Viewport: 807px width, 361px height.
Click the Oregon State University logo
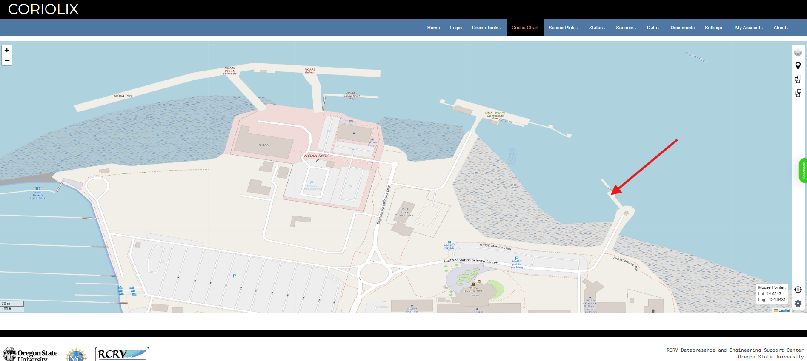coord(30,354)
